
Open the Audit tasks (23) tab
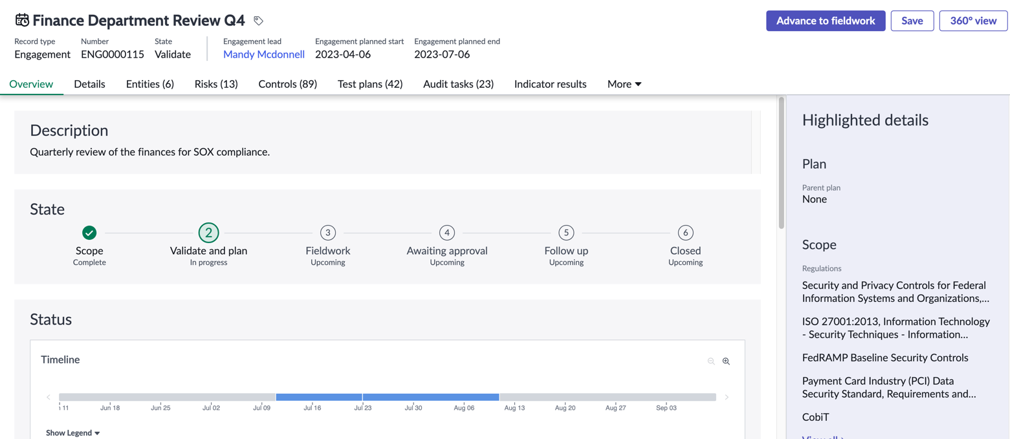tap(458, 84)
